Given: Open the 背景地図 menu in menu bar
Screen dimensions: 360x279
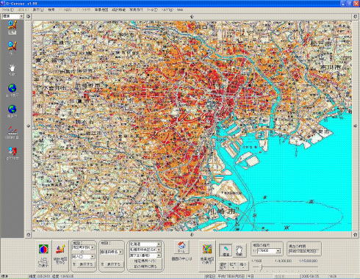Looking at the screenshot, I should (101, 10).
